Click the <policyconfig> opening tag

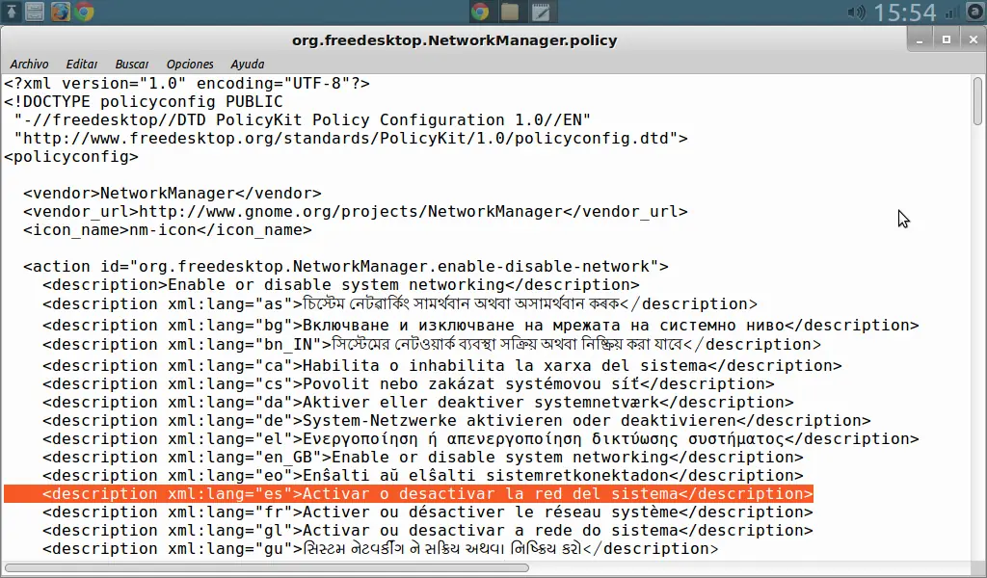point(71,156)
